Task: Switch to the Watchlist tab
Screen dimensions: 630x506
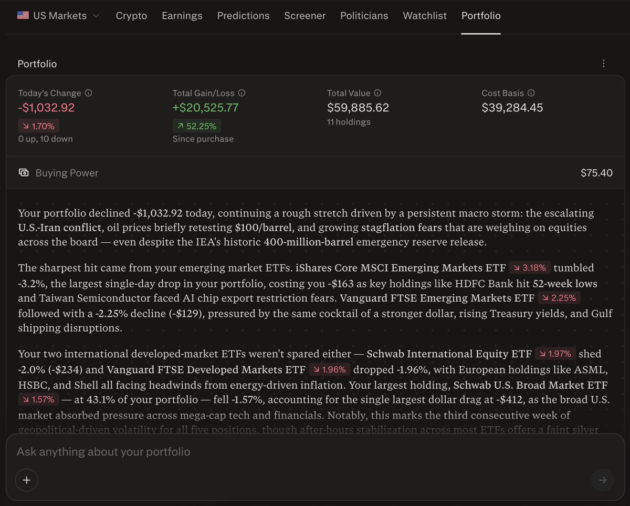Action: (425, 16)
